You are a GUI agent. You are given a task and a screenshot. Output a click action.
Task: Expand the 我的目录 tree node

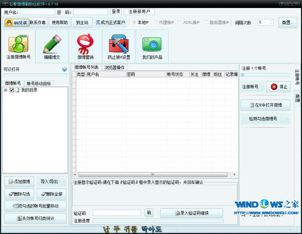(6, 90)
